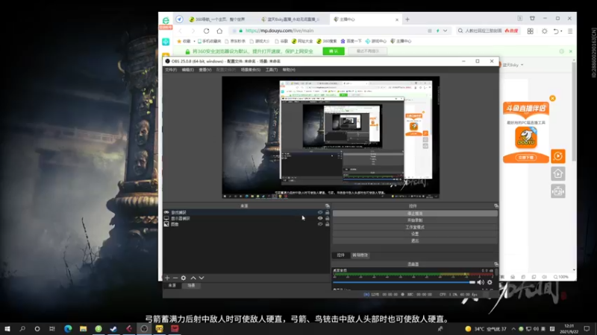Open the browser undo-close dropdown
Image resolution: width=597 pixels, height=335 pixels.
pyautogui.click(x=557, y=31)
